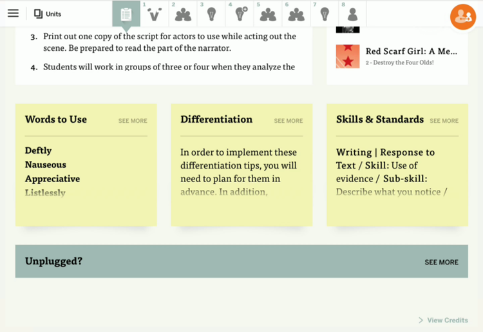Expand Words to Use with See More
483x332 pixels.
133,121
